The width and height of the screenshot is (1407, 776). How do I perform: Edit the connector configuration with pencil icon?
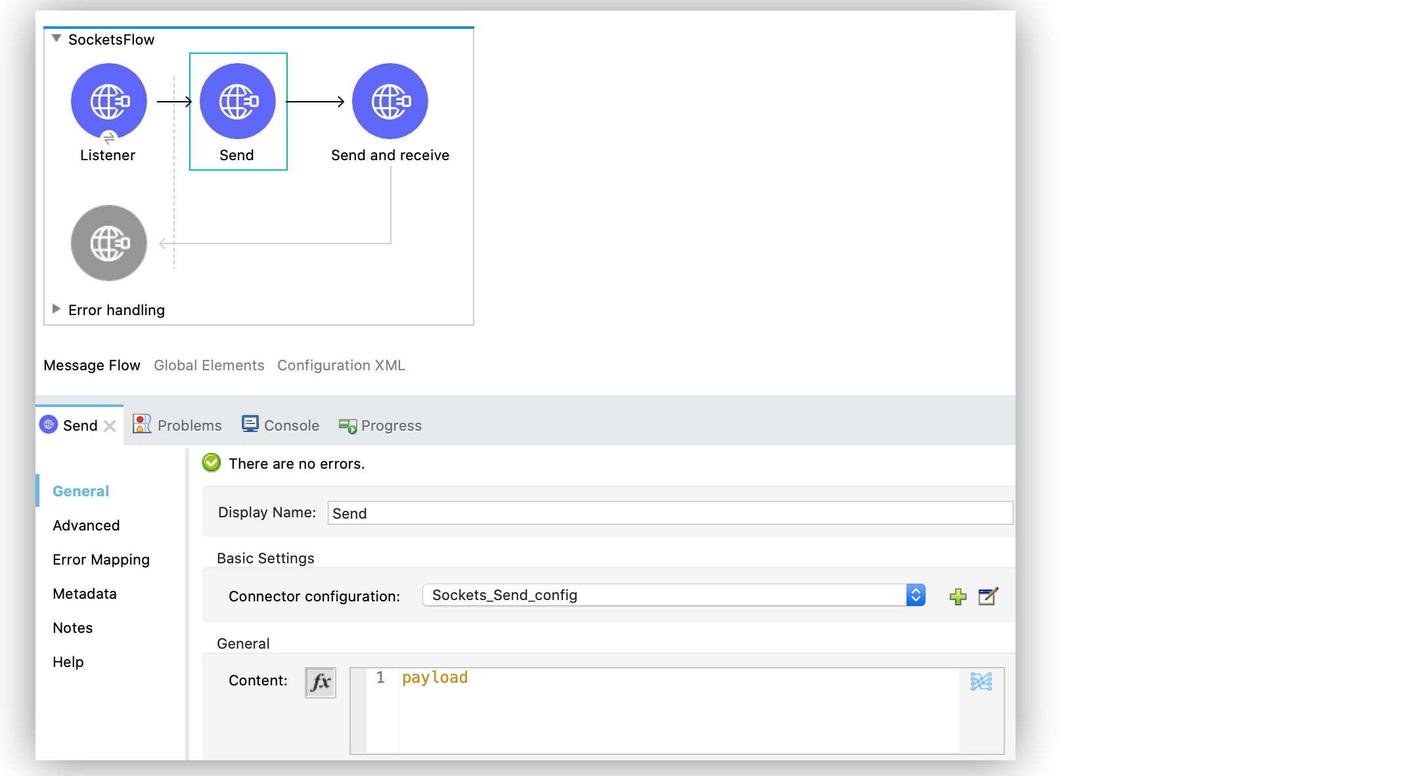[x=988, y=596]
